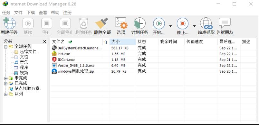Select 音乐 category
The image size is (259, 125).
(24, 62)
